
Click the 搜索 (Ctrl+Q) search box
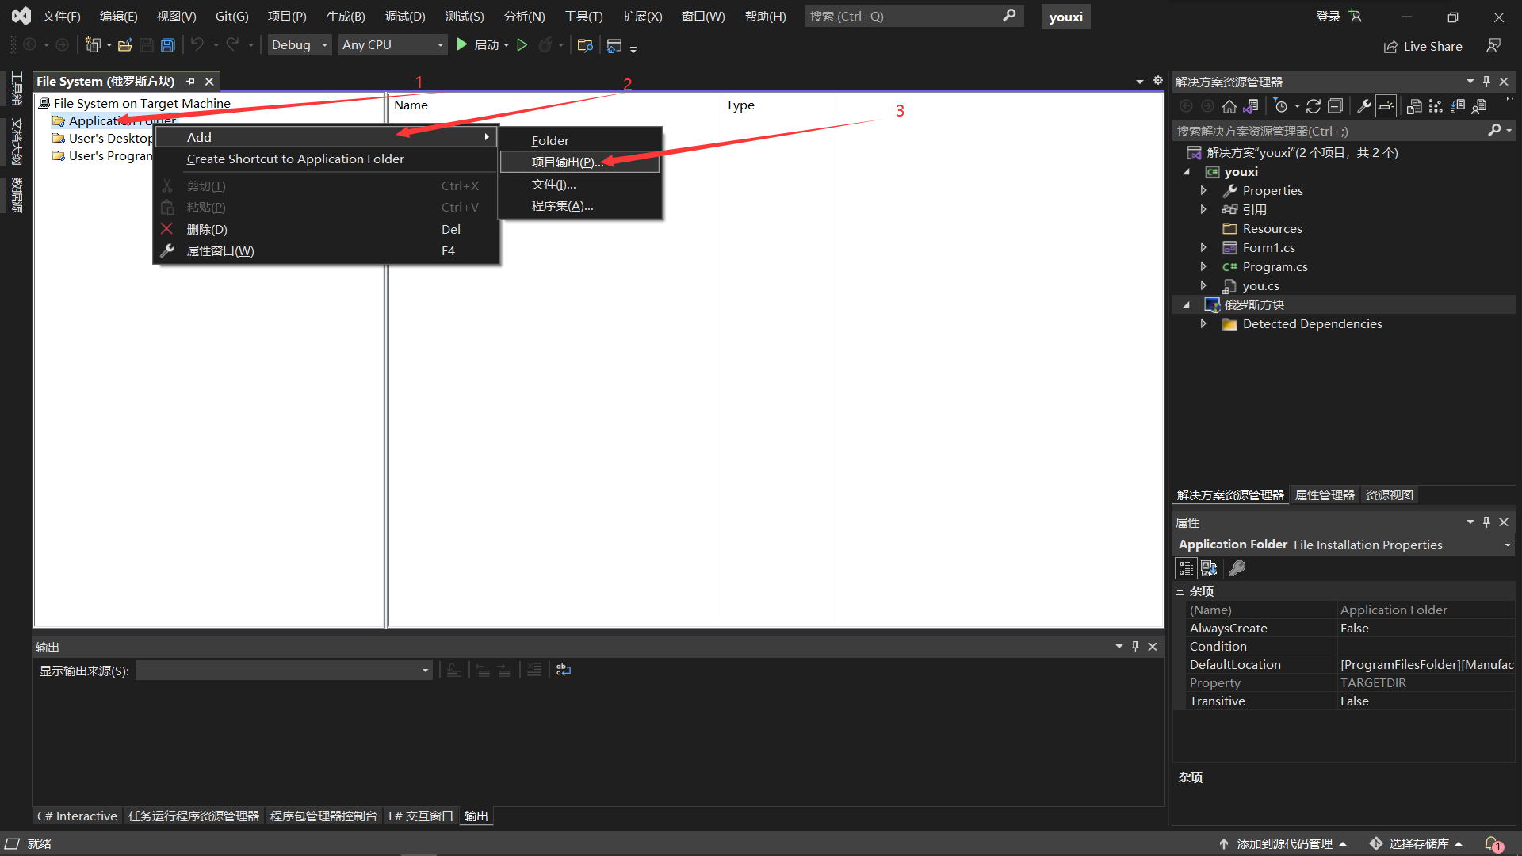(914, 16)
